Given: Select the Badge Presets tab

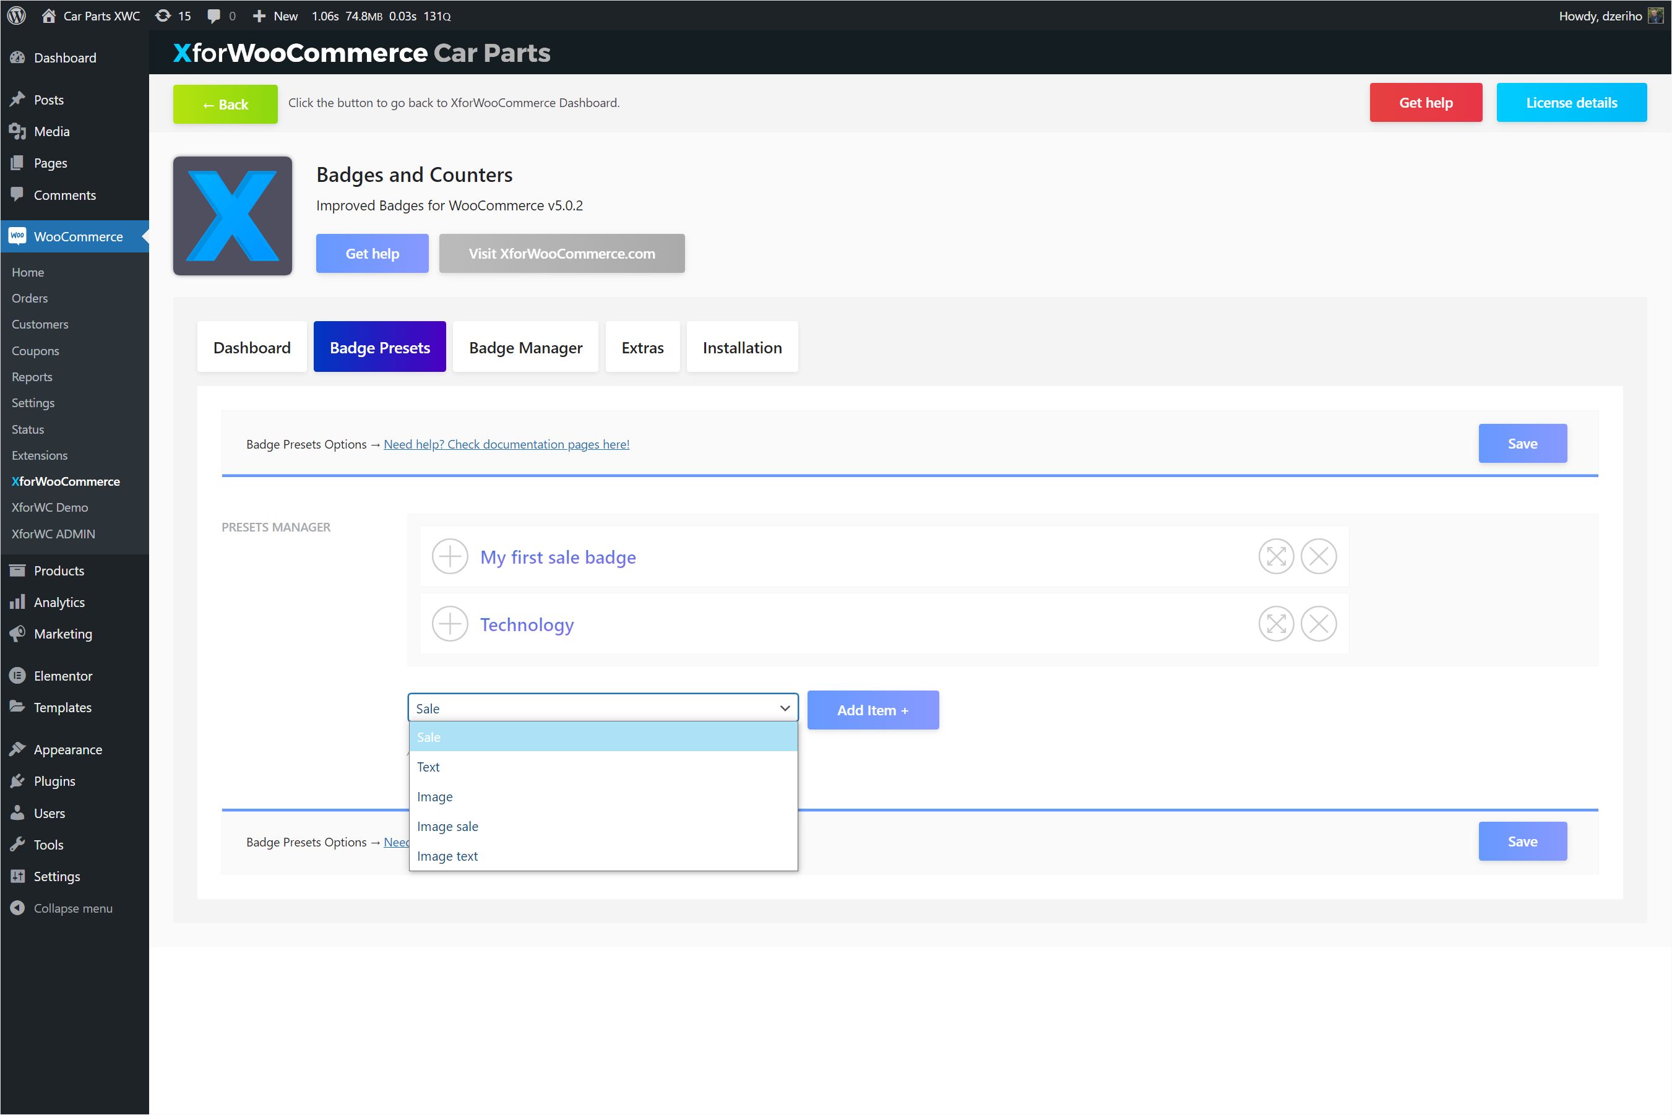Looking at the screenshot, I should point(378,347).
